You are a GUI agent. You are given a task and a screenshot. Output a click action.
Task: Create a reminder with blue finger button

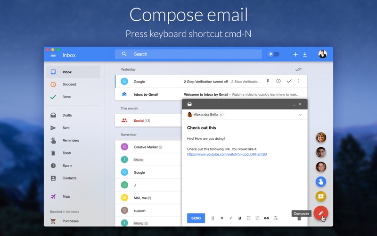coord(321,182)
